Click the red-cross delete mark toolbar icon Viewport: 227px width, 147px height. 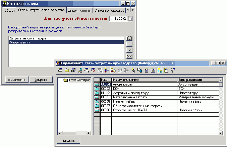pyautogui.click(x=93, y=70)
